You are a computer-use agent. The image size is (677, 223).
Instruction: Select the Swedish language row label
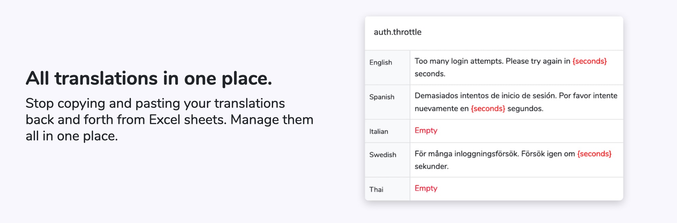click(383, 155)
